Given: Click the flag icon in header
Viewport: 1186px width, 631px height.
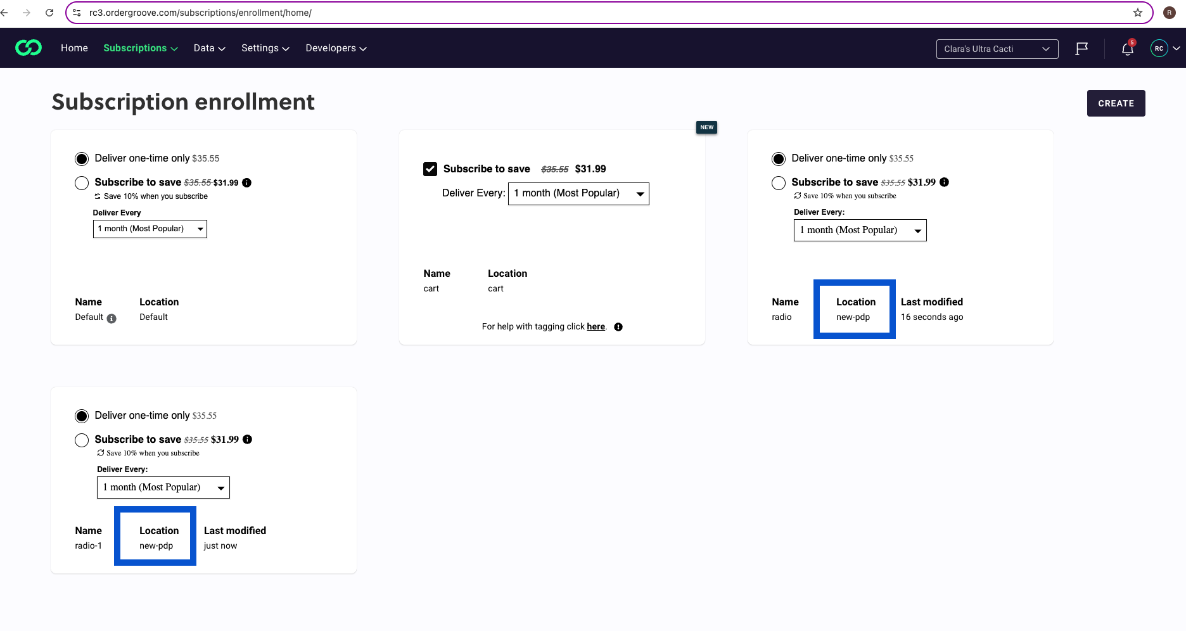Looking at the screenshot, I should tap(1081, 49).
